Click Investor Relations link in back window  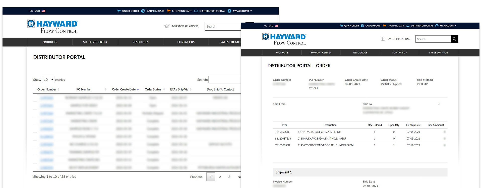[185, 26]
